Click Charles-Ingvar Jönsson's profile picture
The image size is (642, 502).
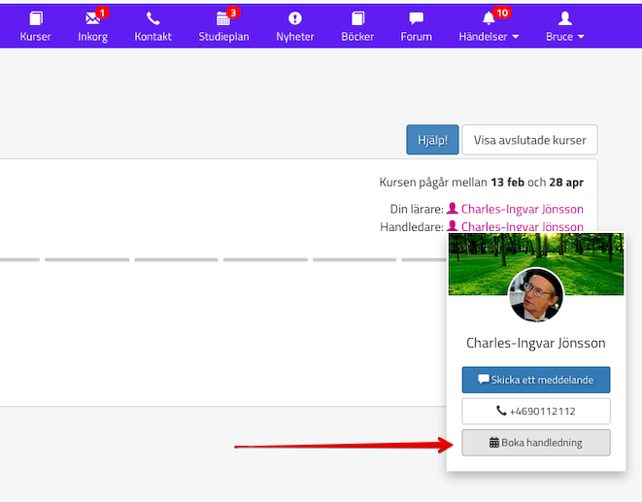(x=536, y=295)
